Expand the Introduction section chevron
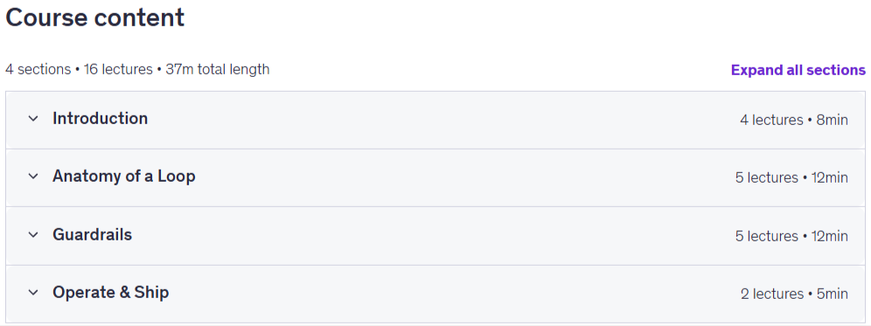Image resolution: width=871 pixels, height=326 pixels. (33, 119)
